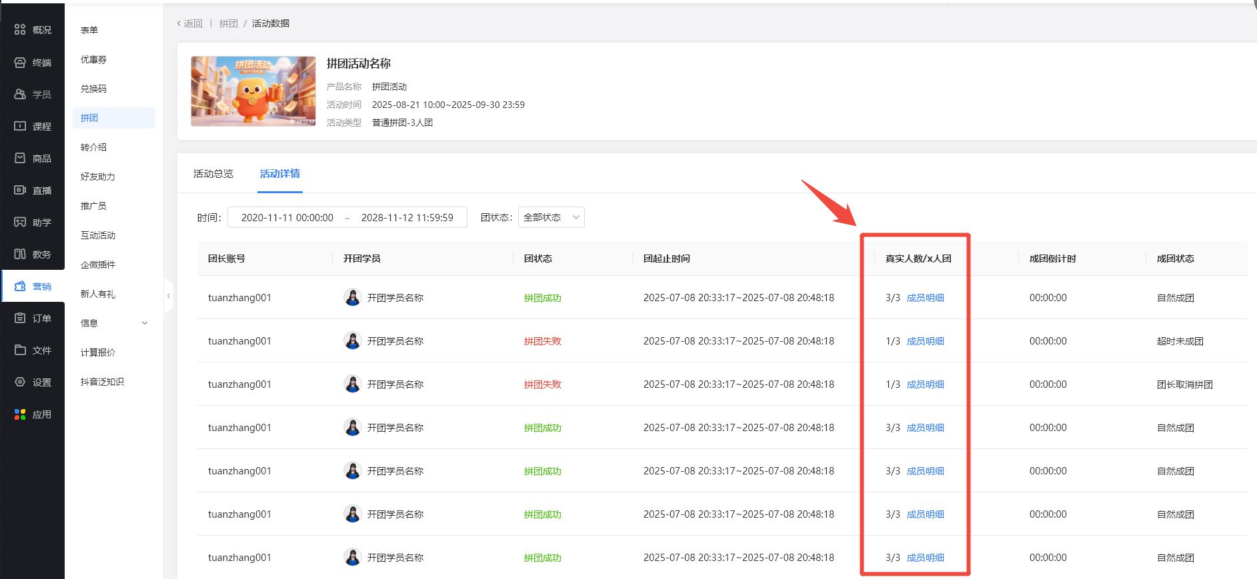This screenshot has height=579, width=1257.
Task: Click the 拼团活动 banner thumbnail
Action: point(253,91)
